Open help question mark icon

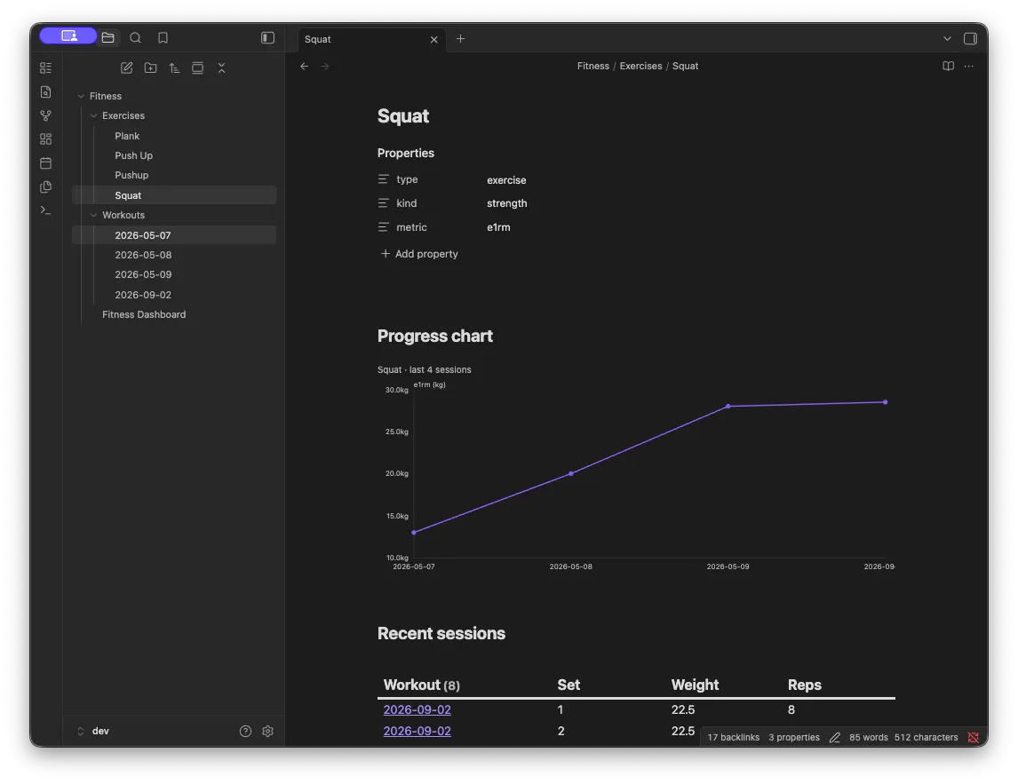tap(245, 731)
